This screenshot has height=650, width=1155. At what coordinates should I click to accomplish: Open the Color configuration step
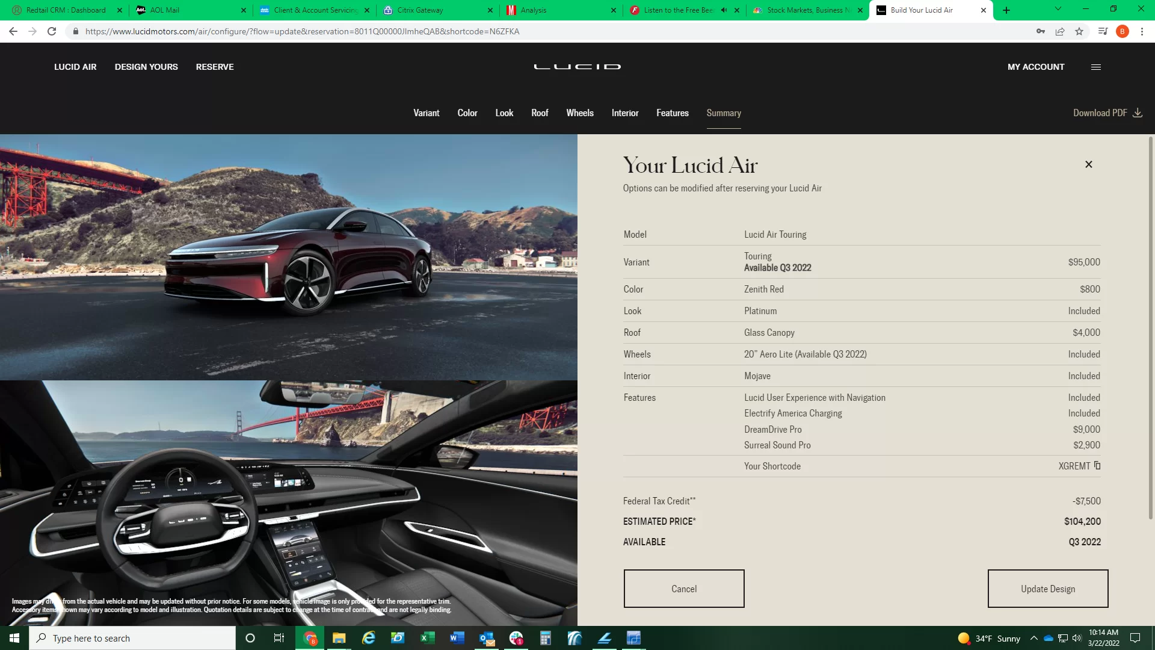click(467, 113)
